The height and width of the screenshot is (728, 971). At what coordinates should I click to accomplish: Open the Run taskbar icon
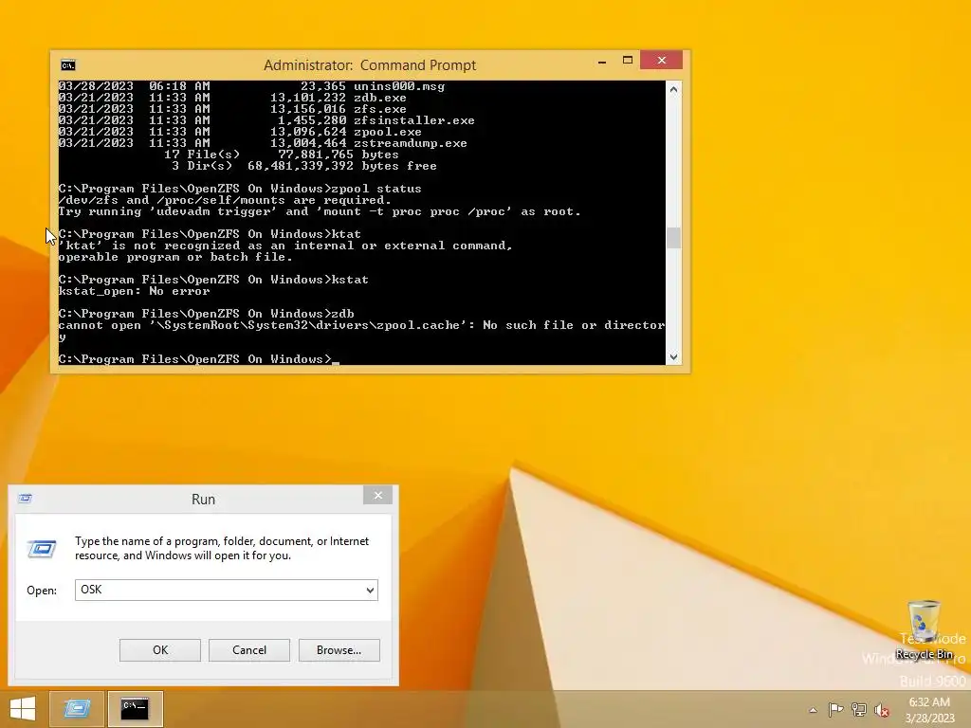[x=77, y=709]
